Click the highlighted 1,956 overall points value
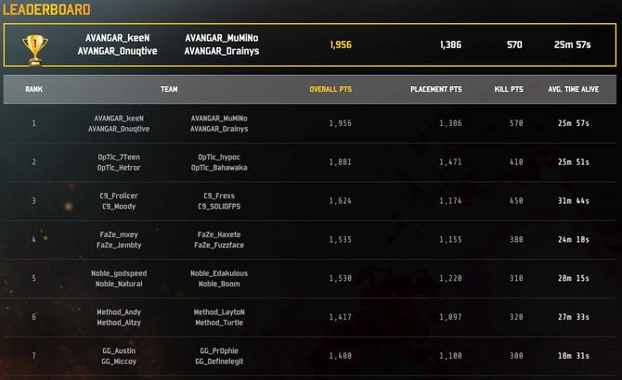The width and height of the screenshot is (622, 380). point(341,44)
